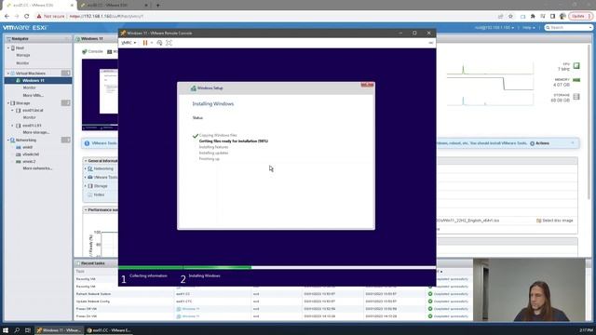Open the VMRC dropdown menu
This screenshot has height=335, width=596.
pos(129,43)
